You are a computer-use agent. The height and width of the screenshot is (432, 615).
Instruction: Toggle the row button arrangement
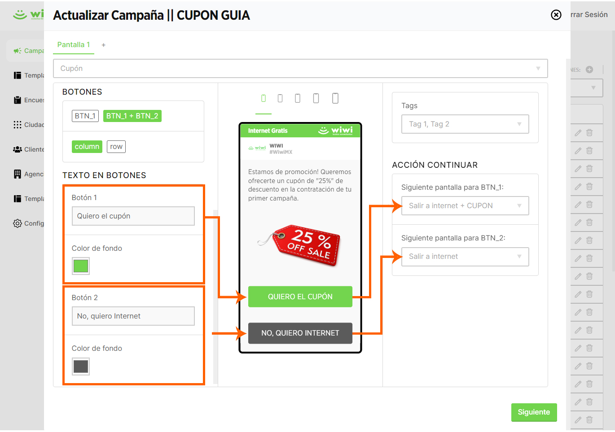pyautogui.click(x=116, y=147)
